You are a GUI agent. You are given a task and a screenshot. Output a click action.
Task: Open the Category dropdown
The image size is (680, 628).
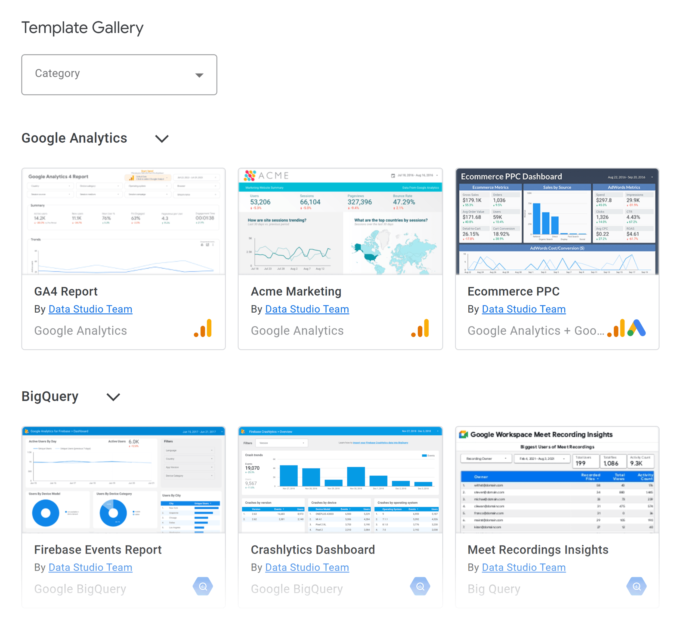[x=119, y=75]
